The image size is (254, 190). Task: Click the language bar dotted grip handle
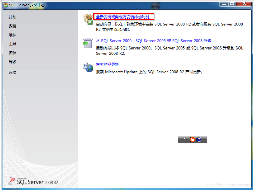180,139
